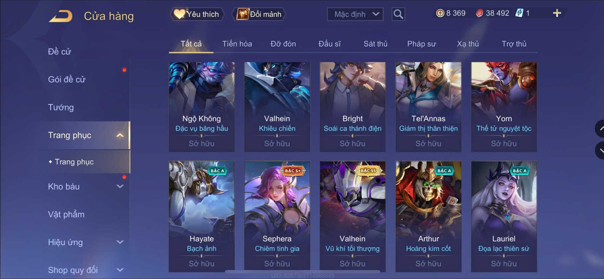
Task: Expand the Kho báu sidebar section
Action: [120, 186]
